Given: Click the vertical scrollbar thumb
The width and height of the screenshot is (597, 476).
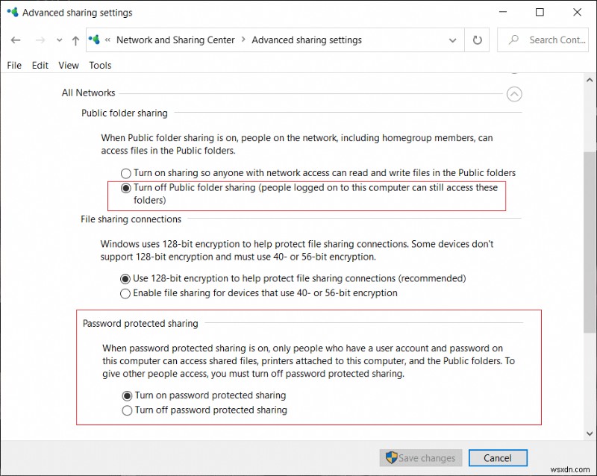Looking at the screenshot, I should click(590, 242).
